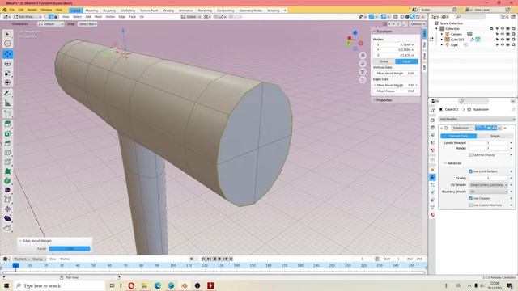This screenshot has height=291, width=518.
Task: Hide Light in viewport via eye icon
Action: point(503,44)
